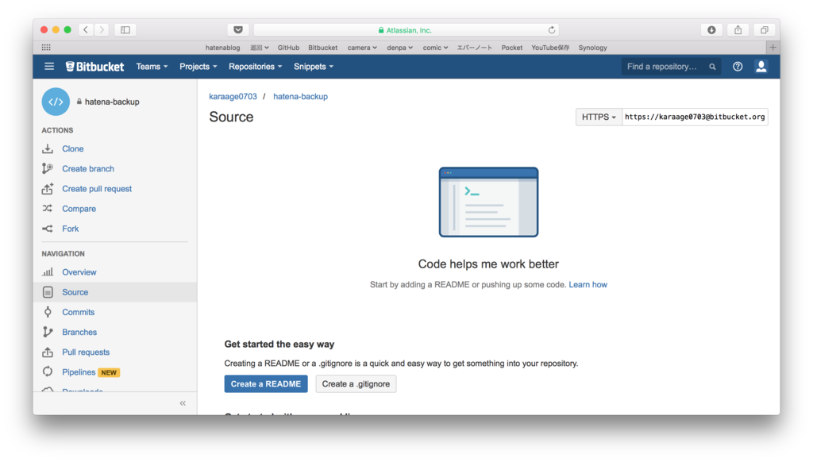Open the Create pull request link
The height and width of the screenshot is (462, 813).
(97, 189)
